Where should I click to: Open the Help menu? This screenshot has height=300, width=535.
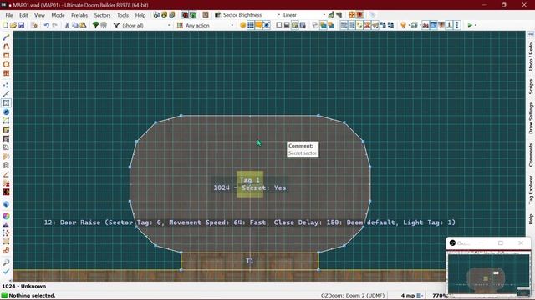(140, 15)
